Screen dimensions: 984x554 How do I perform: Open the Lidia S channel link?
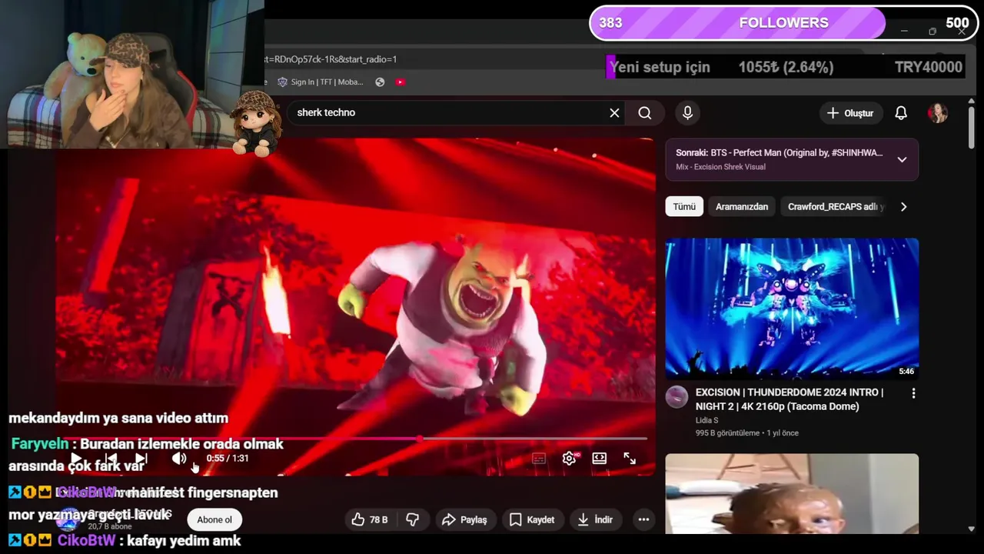[x=706, y=420]
